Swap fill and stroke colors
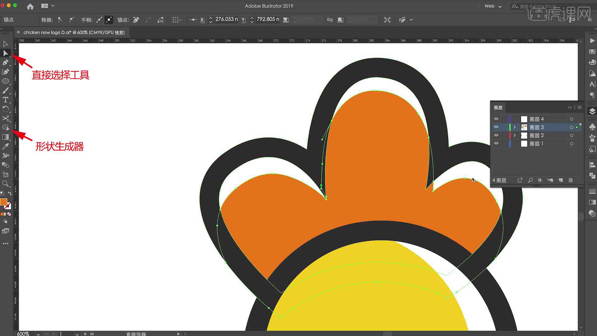597x336 pixels. (x=10, y=193)
